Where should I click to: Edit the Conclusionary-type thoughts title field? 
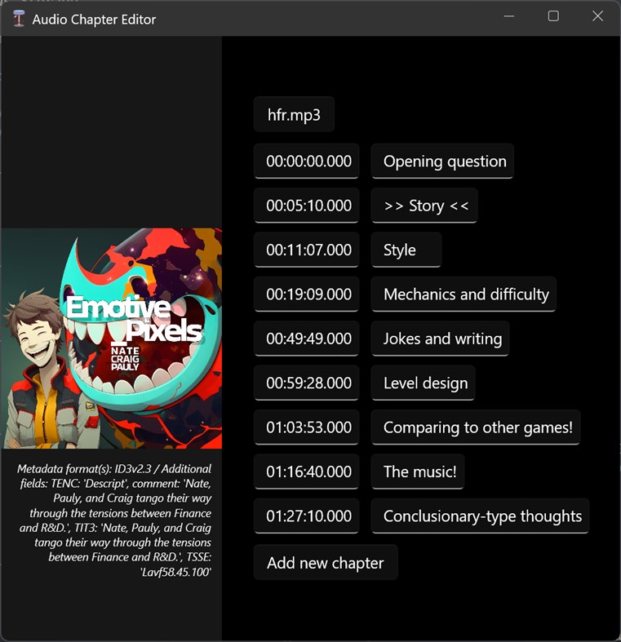[x=480, y=516]
